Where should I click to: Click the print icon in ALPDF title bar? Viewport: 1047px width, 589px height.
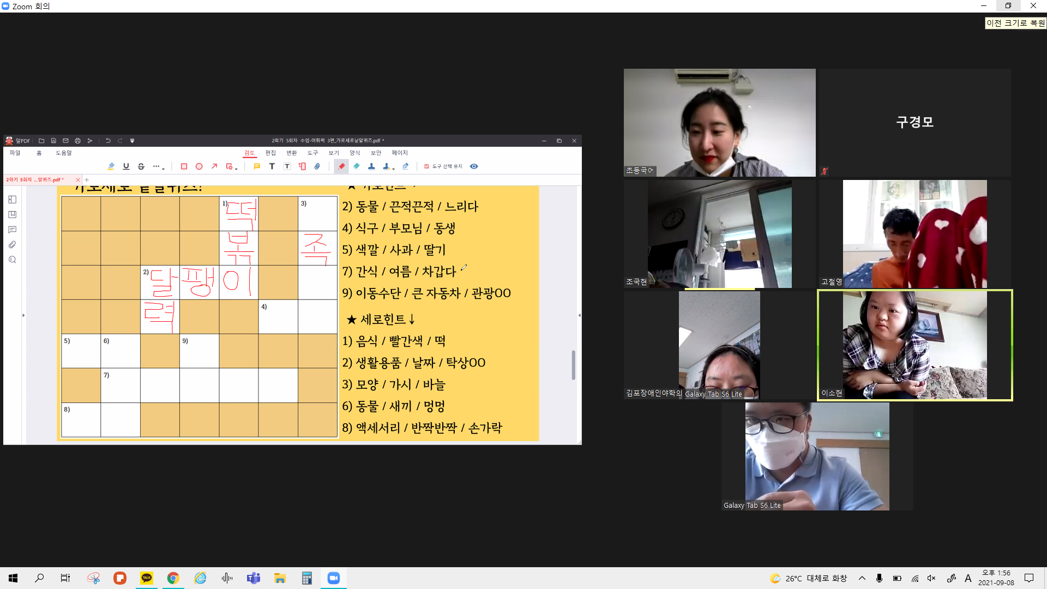point(77,141)
